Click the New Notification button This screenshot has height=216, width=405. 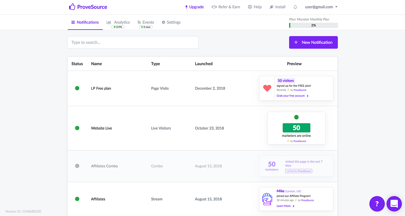point(313,42)
